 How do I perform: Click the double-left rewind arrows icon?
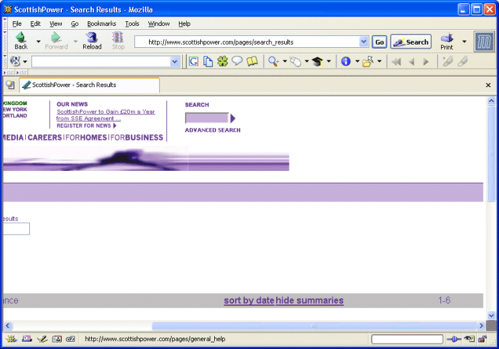(397, 62)
